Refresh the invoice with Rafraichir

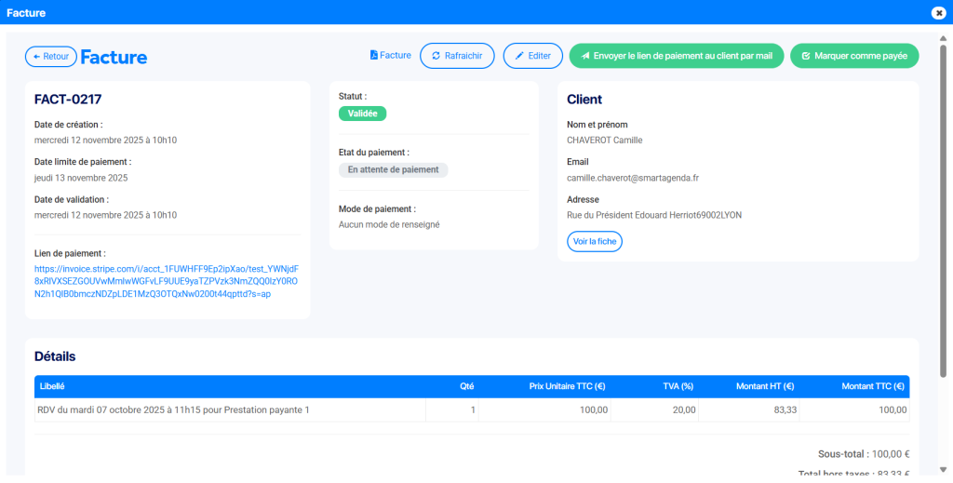pyautogui.click(x=456, y=56)
